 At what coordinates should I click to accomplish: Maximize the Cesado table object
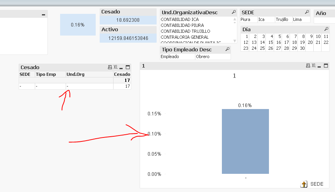tap(128, 67)
